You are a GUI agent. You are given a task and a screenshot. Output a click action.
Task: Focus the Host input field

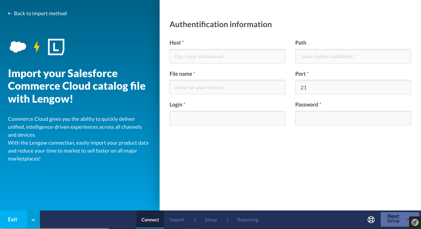tap(227, 56)
